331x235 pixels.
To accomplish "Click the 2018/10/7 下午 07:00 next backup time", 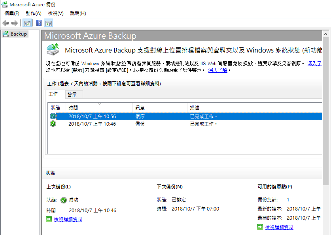I will point(195,209).
